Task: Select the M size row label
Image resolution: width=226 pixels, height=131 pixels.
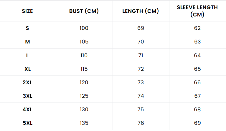Action: click(x=27, y=42)
